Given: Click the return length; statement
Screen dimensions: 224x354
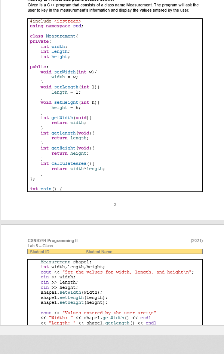Looking at the screenshot, I should (x=70, y=138).
